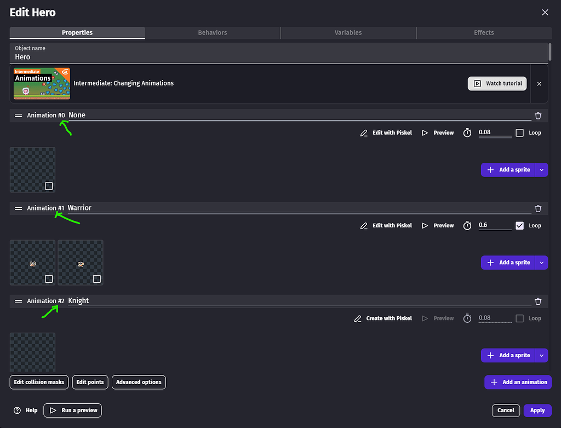
Task: Open the Add a sprite dropdown for Knight
Action: tap(541, 355)
